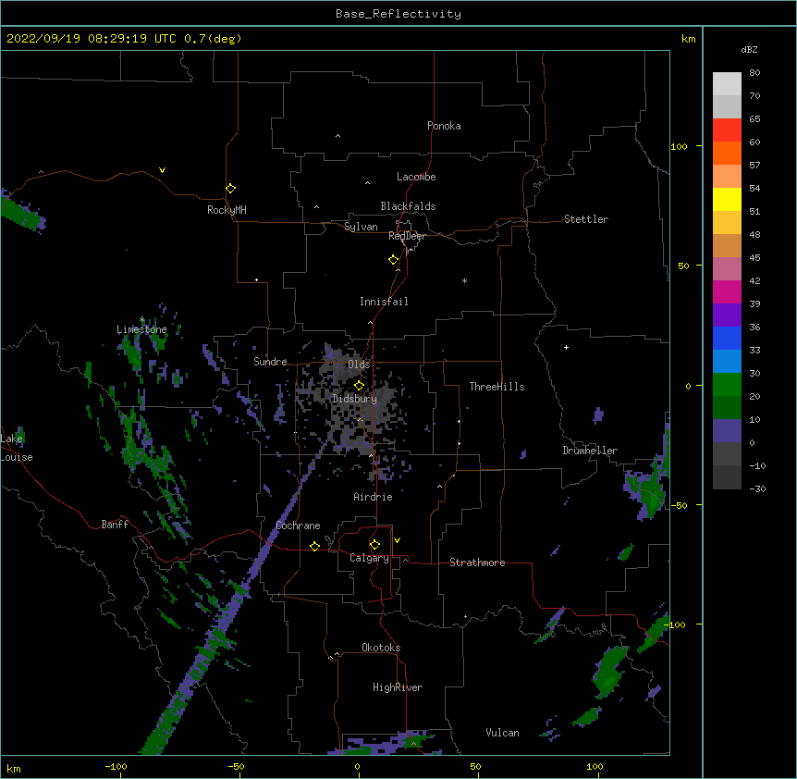This screenshot has width=797, height=779.
Task: Click the yellow diamond marker below Olds
Action: [359, 386]
